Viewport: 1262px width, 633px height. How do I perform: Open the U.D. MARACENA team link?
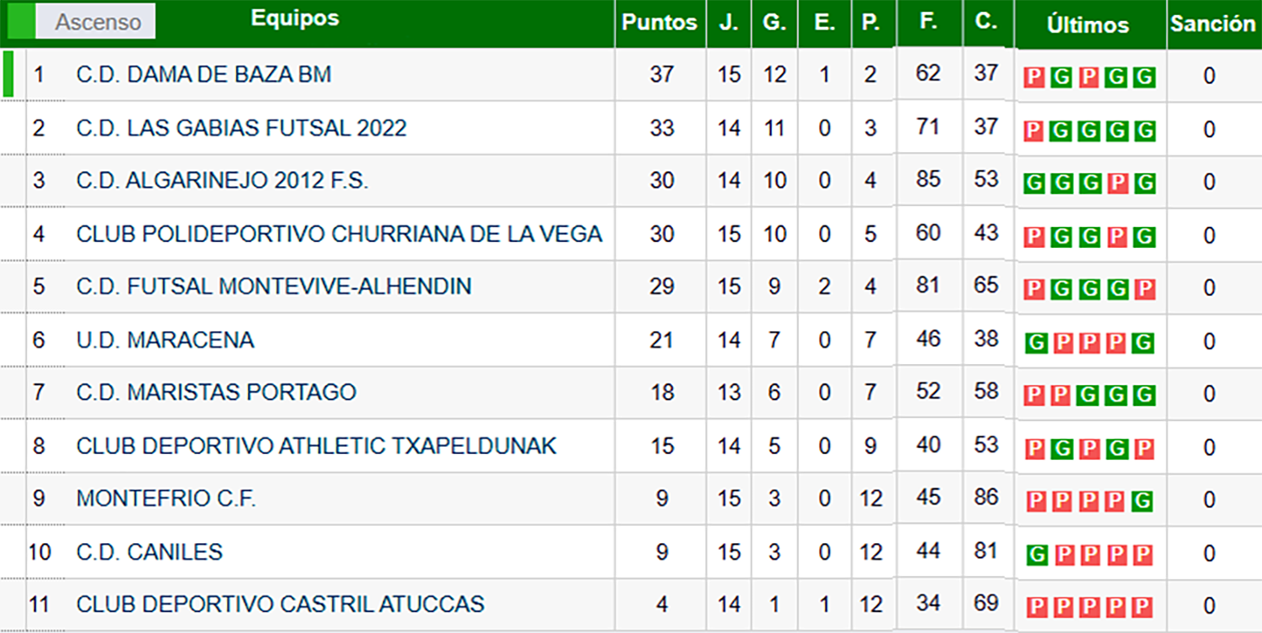pyautogui.click(x=165, y=340)
